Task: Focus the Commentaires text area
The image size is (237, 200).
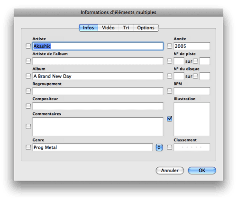Action: click(x=98, y=127)
